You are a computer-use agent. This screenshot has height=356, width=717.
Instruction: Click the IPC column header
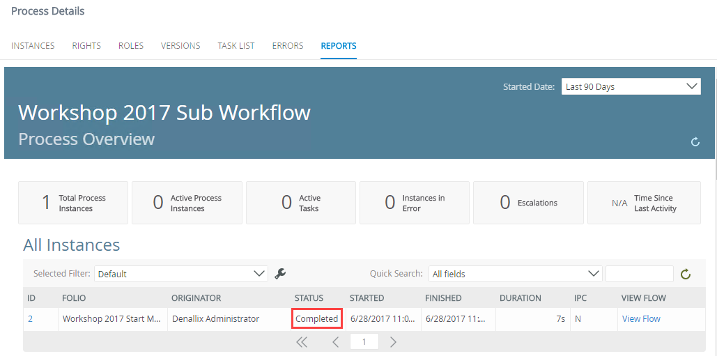click(580, 298)
